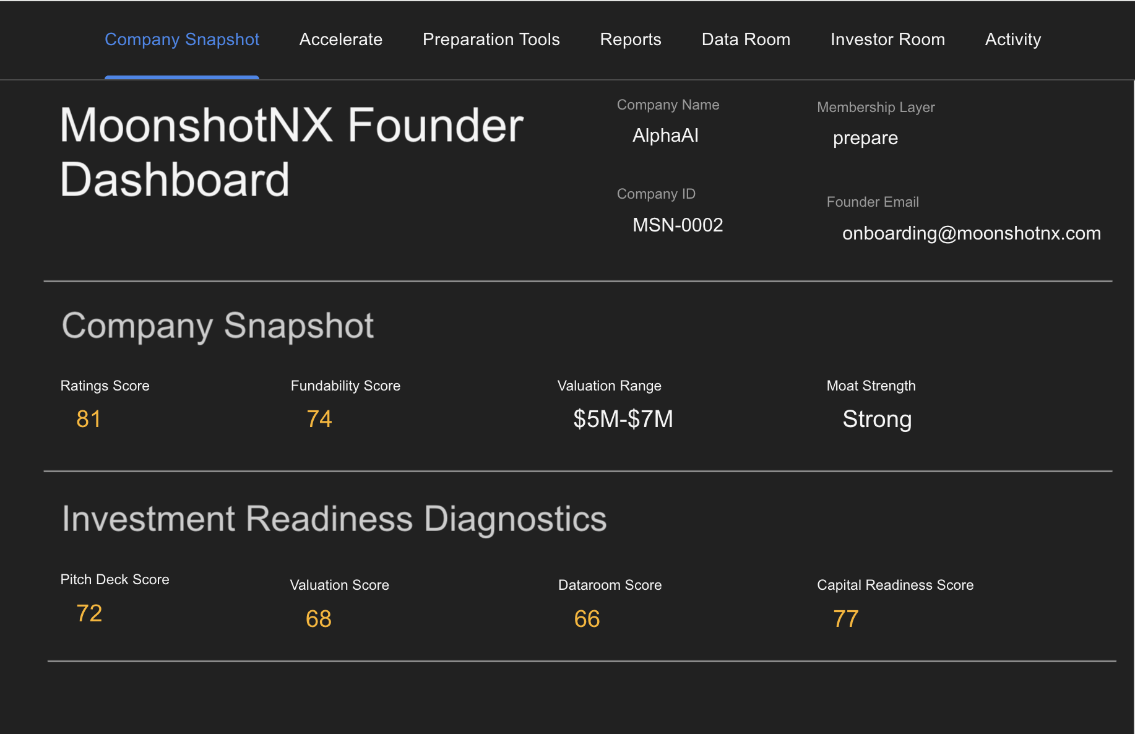Click dataroom score value 66

(587, 619)
